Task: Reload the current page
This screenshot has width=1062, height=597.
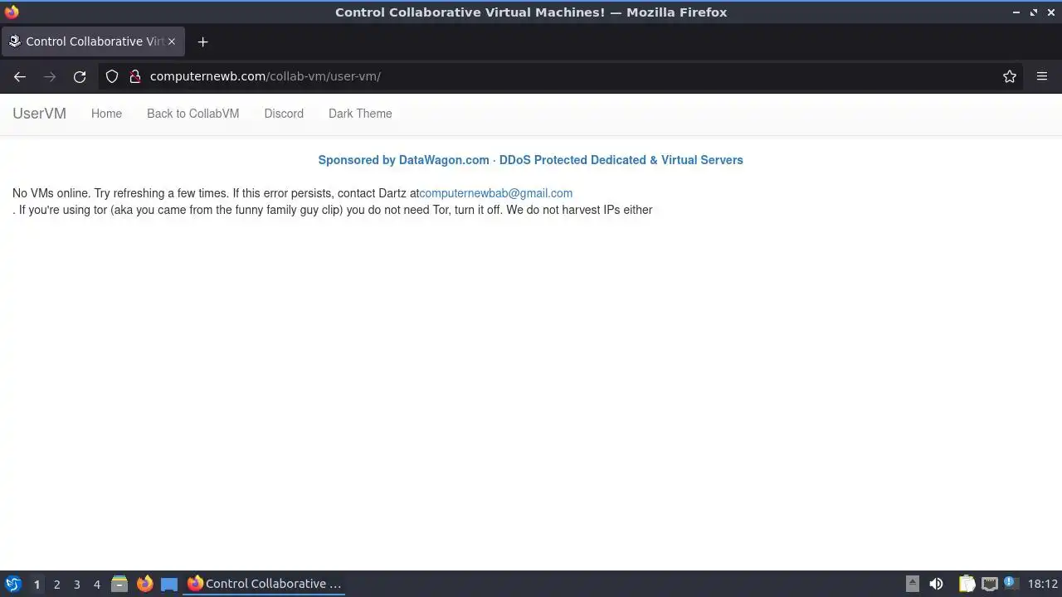Action: [x=80, y=76]
